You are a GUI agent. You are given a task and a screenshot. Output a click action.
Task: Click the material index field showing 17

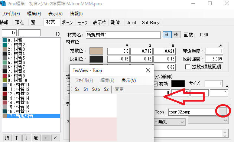coord(9,33)
